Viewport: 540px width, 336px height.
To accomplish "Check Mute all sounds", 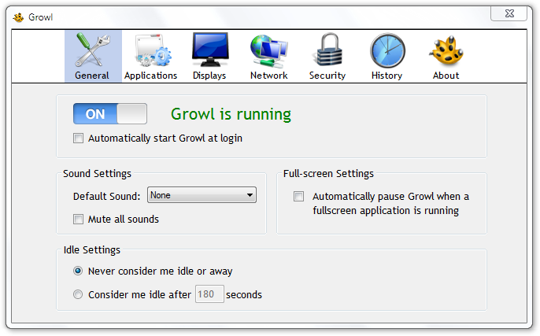I will (78, 220).
